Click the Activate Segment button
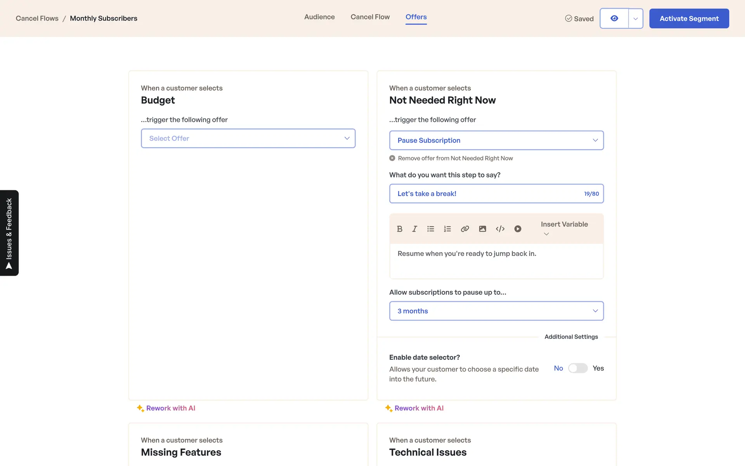The image size is (745, 466). [689, 18]
